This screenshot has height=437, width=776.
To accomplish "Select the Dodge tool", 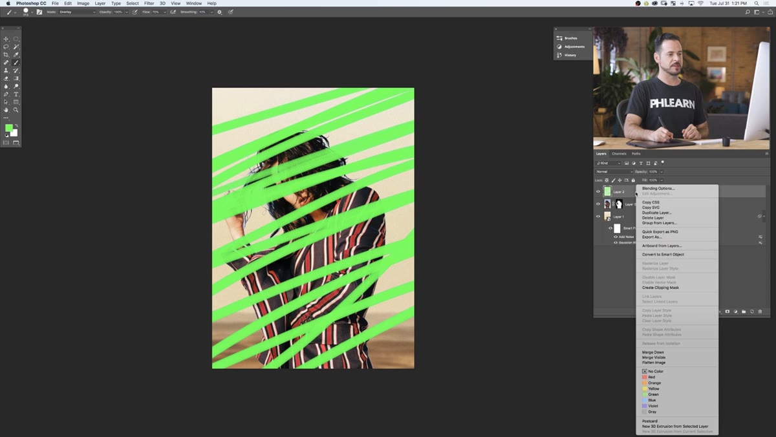I will point(16,86).
